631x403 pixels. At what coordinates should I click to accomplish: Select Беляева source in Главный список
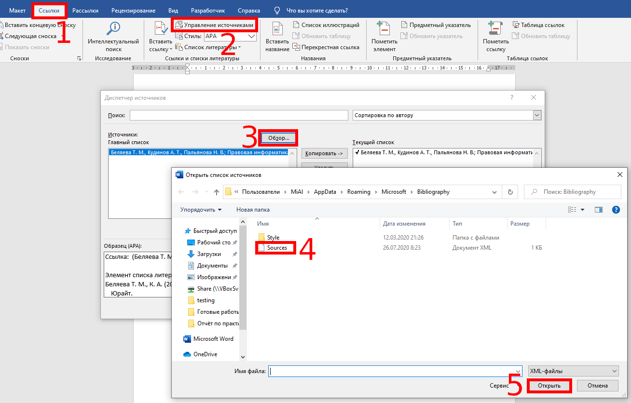(x=199, y=152)
